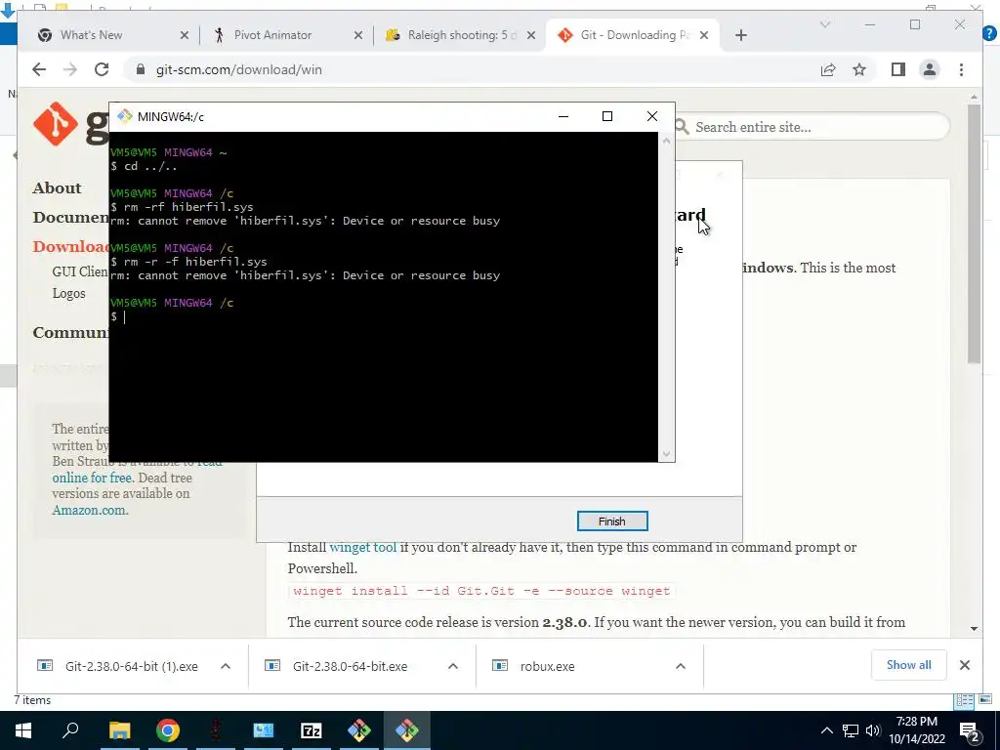Viewport: 1000px width, 750px height.
Task: Click the taskbar clock showing 7:28 PM
Action: pyautogui.click(x=916, y=730)
